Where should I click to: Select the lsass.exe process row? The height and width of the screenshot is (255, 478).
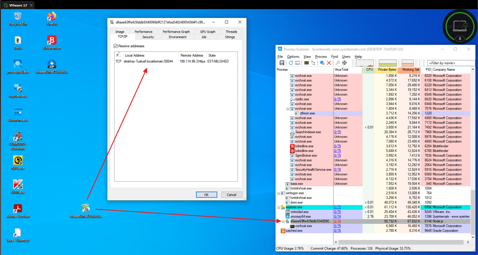pyautogui.click(x=373, y=184)
